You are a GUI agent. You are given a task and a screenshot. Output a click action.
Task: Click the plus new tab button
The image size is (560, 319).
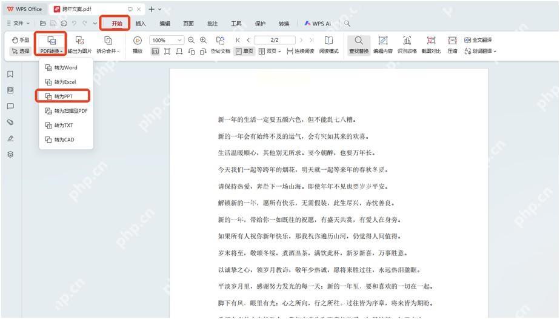coord(152,9)
